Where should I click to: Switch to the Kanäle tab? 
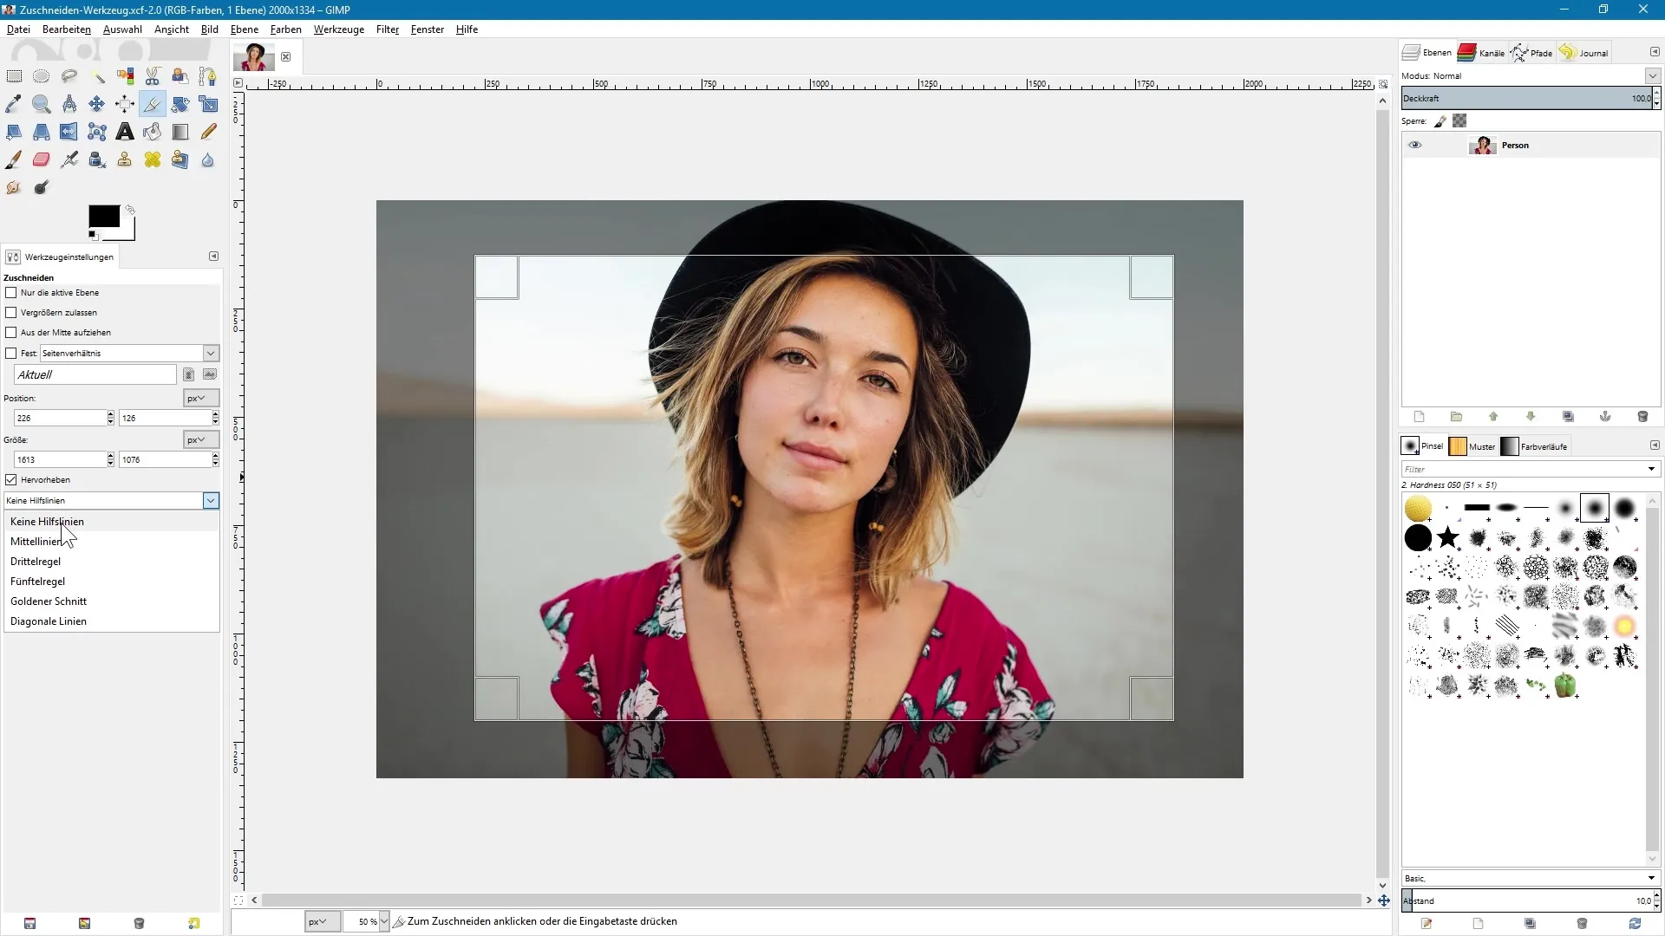pos(1481,53)
